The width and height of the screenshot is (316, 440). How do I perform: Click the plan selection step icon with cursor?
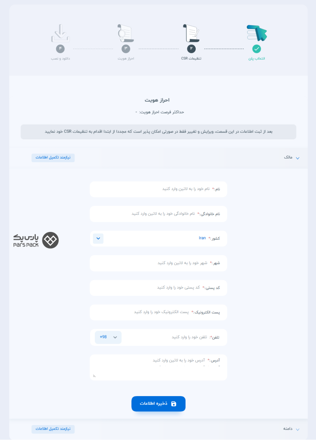tap(257, 33)
